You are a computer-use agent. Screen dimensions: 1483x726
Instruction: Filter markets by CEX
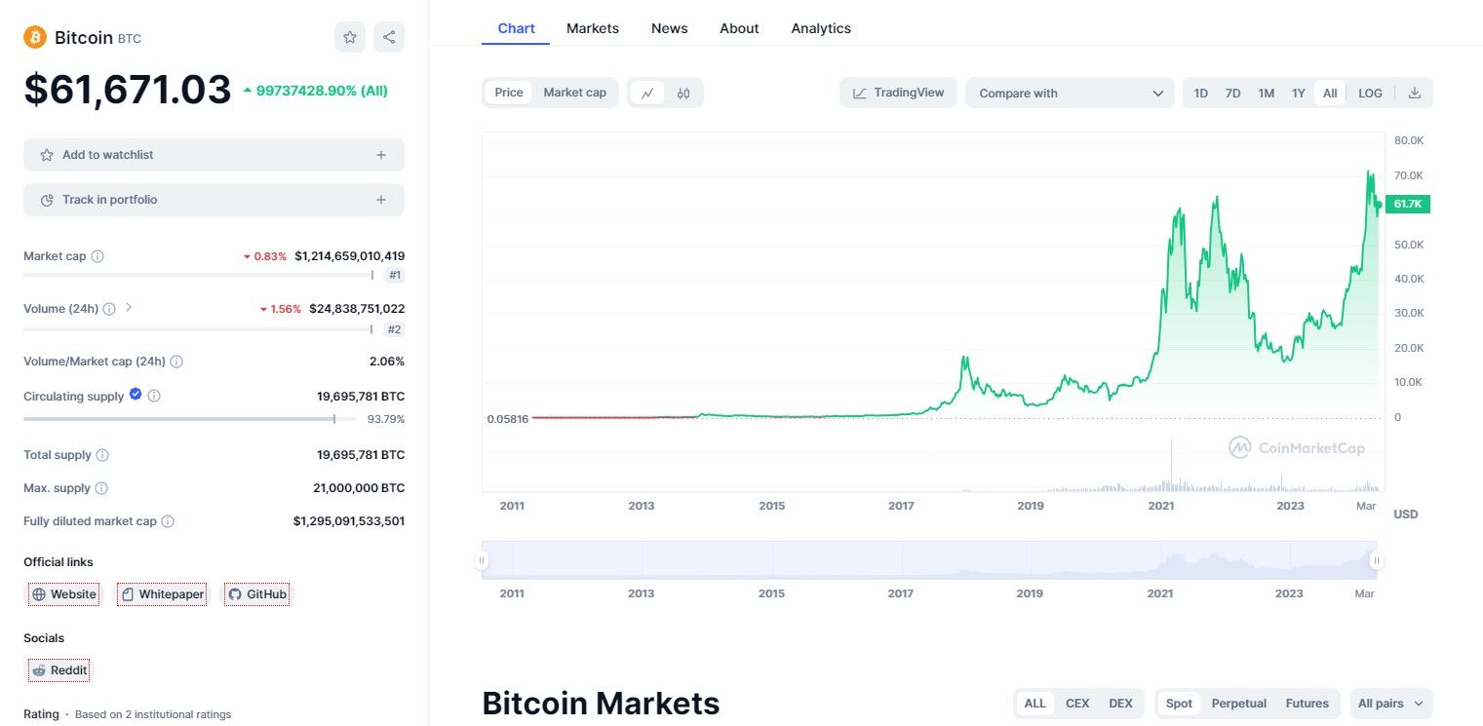click(x=1077, y=704)
